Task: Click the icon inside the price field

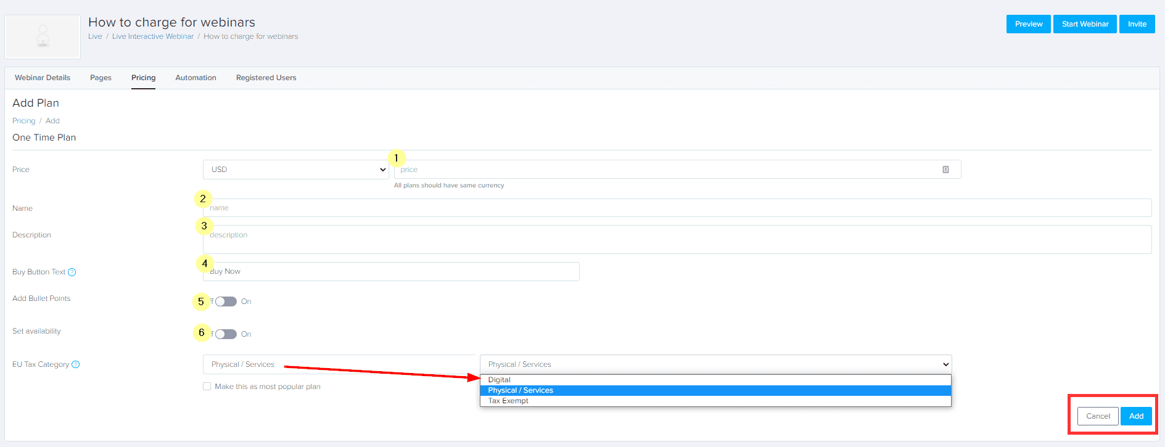Action: [945, 170]
